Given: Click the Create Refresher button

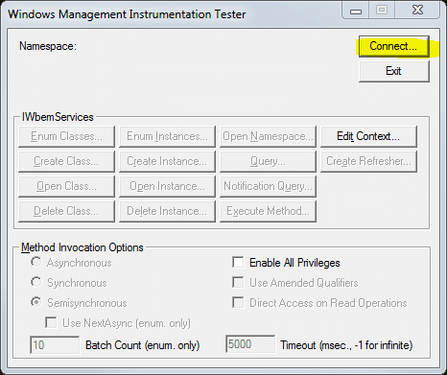Looking at the screenshot, I should click(x=368, y=161).
